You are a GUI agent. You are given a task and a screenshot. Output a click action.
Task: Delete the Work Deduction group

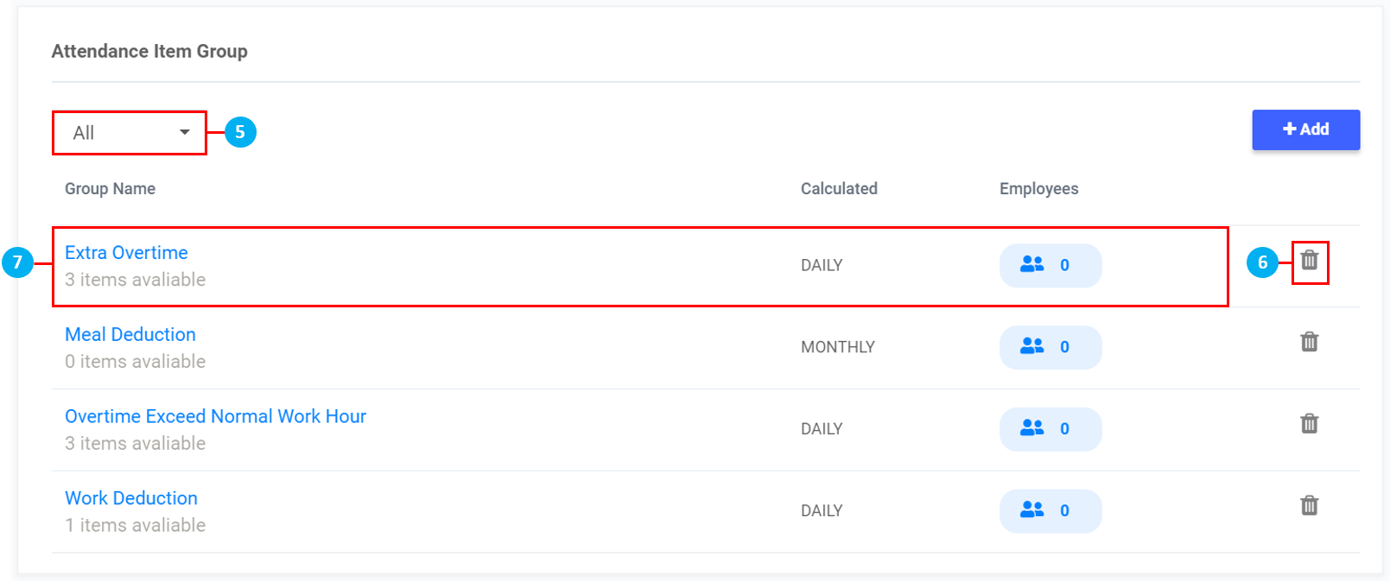1310,506
